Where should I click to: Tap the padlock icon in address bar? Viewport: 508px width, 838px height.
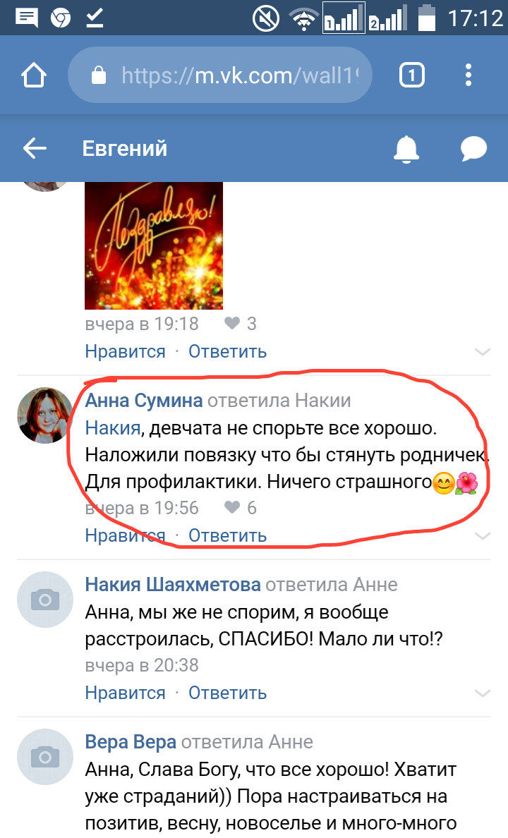99,75
